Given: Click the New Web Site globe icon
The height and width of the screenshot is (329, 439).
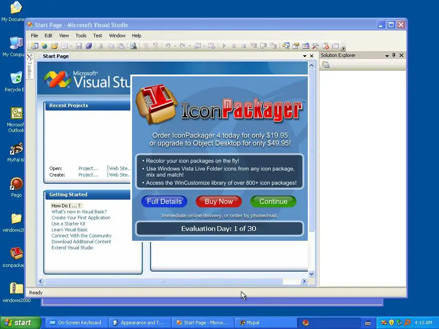Looking at the screenshot, I should pyautogui.click(x=44, y=46).
